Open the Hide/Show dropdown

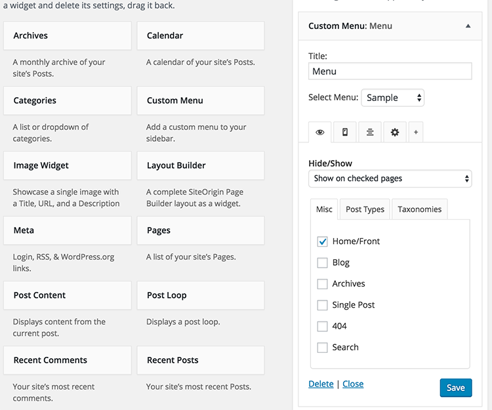click(390, 178)
